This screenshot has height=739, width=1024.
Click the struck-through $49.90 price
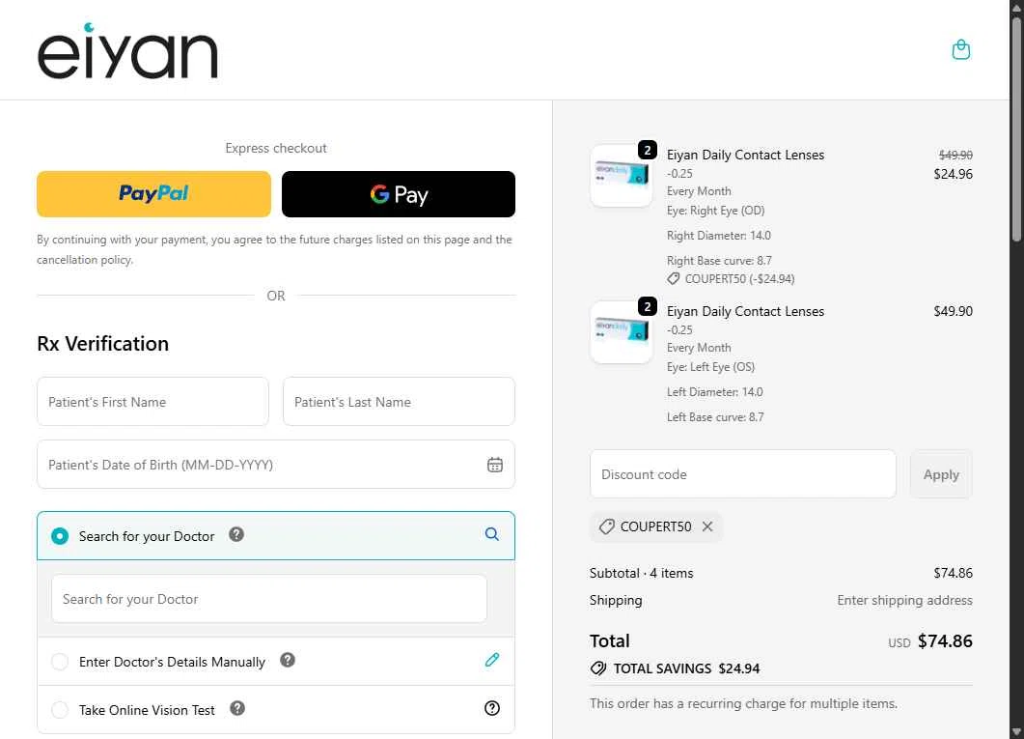tap(955, 155)
